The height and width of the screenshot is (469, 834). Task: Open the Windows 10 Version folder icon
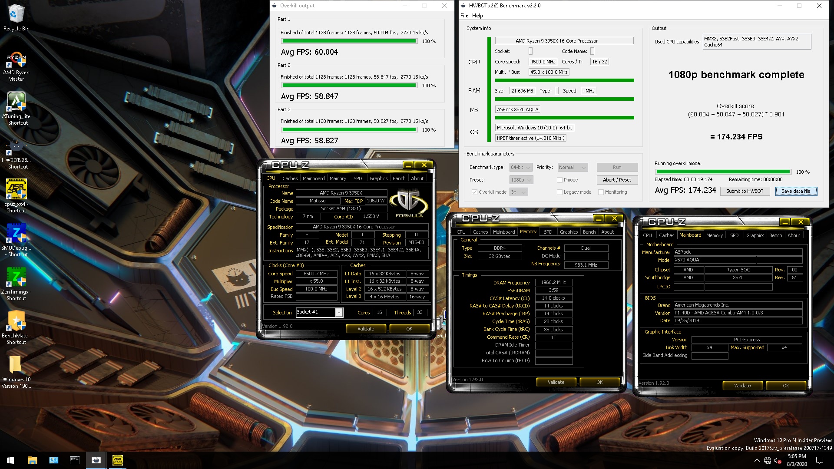click(x=16, y=372)
